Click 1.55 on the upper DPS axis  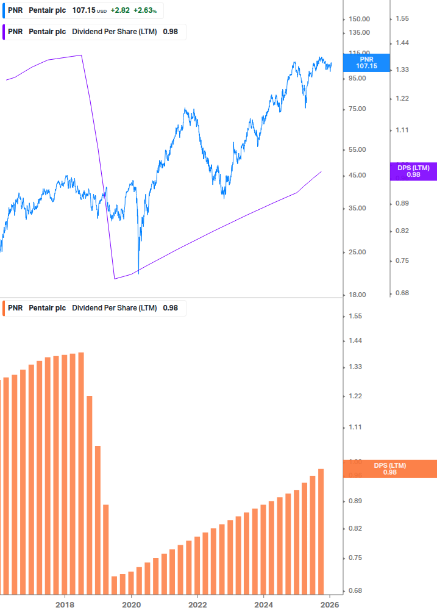(402, 18)
